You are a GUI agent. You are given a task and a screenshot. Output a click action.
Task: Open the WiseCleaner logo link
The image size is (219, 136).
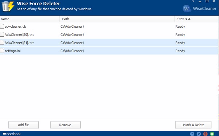click(199, 9)
